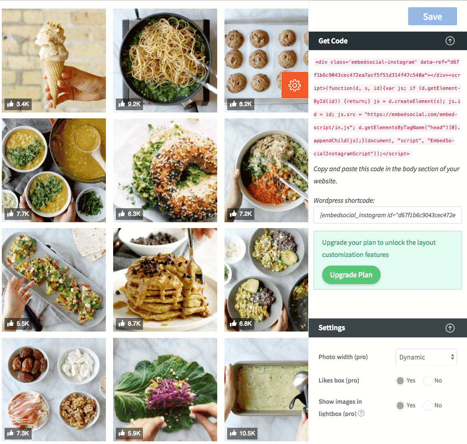Click the thumbs-up 9.2K likes badge
The image size is (467, 444).
click(129, 104)
